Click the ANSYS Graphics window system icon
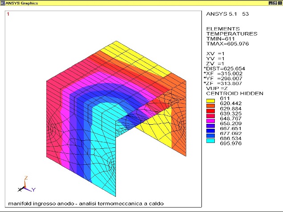 [3, 3]
